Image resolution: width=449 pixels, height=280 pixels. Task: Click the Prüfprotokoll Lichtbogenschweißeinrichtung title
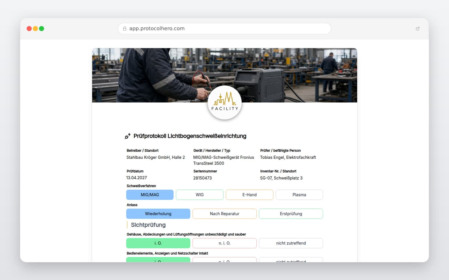(190, 136)
